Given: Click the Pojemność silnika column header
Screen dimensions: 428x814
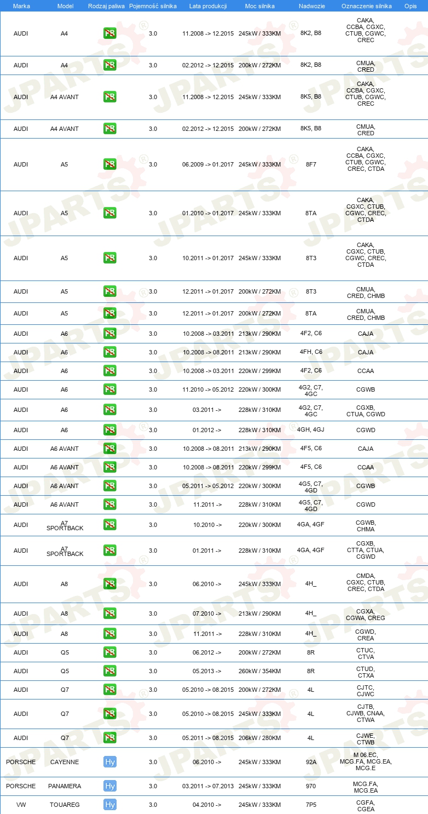Looking at the screenshot, I should [x=153, y=5].
